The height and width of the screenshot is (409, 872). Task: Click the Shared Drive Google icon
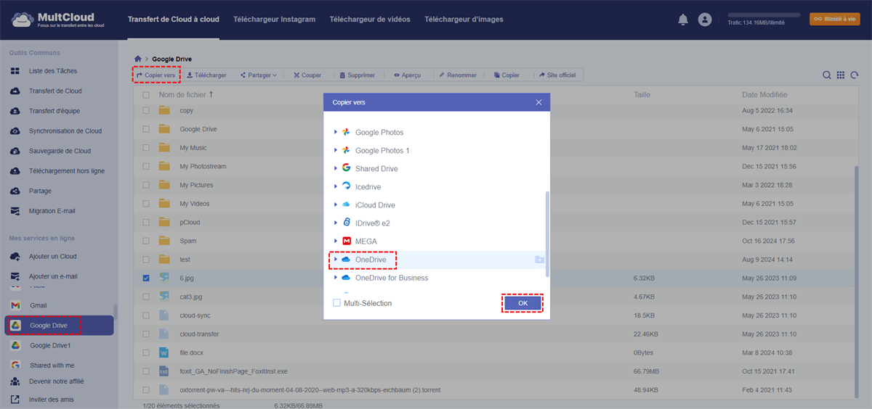coord(347,169)
